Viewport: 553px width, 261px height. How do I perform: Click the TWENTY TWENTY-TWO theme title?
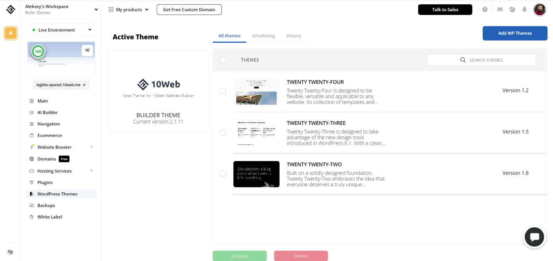coord(314,165)
